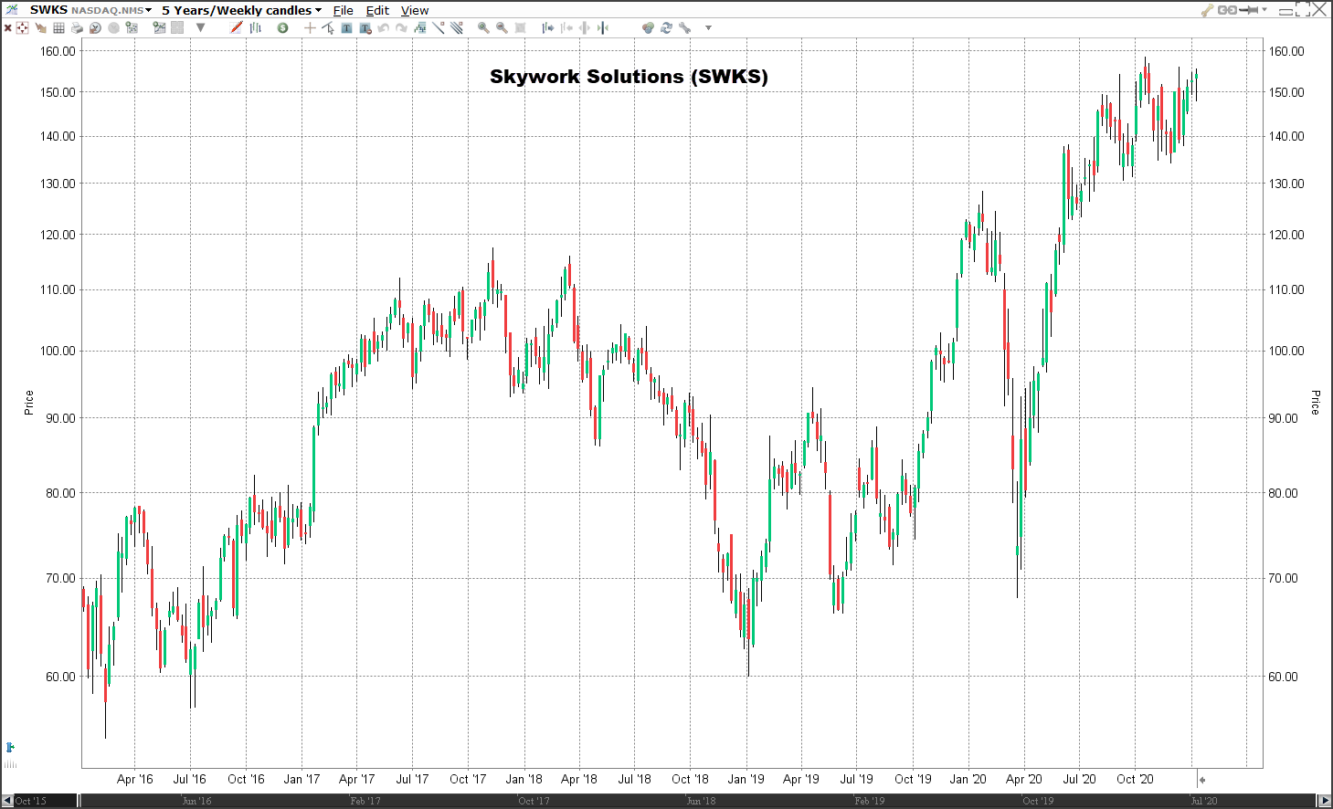
Task: Click the zoom in magnifier icon
Action: click(483, 28)
